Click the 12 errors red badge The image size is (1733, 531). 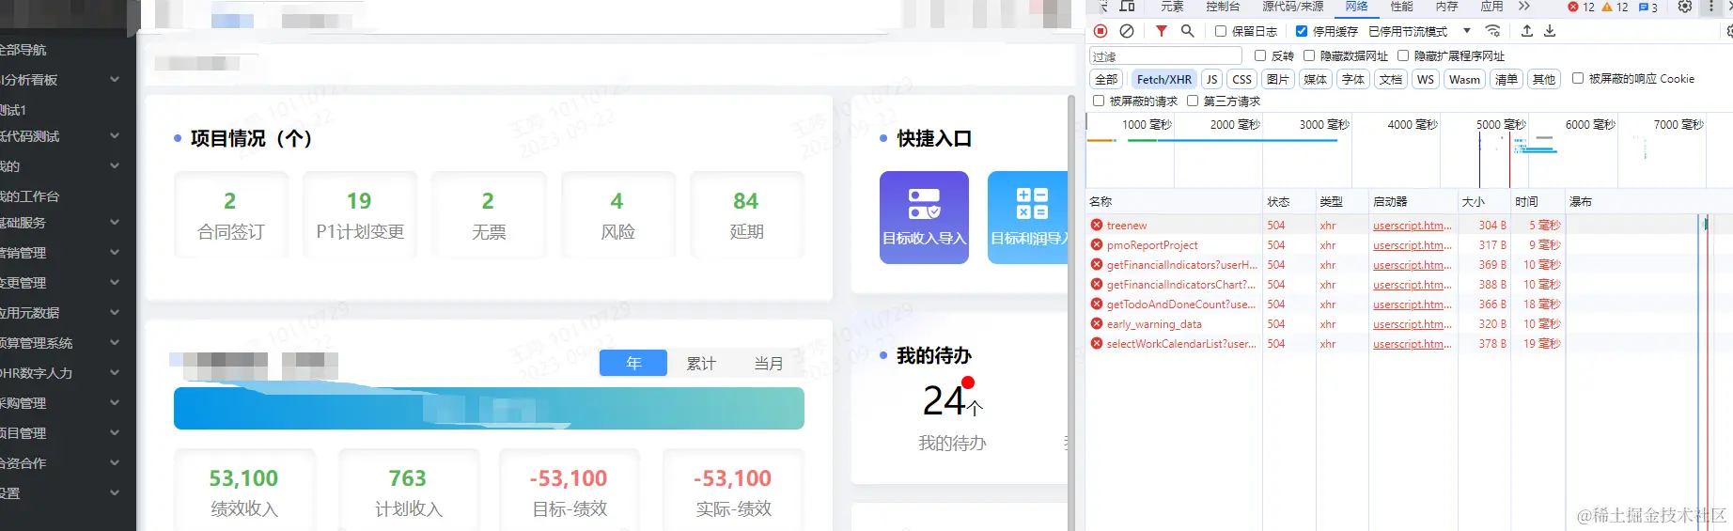point(1581,7)
